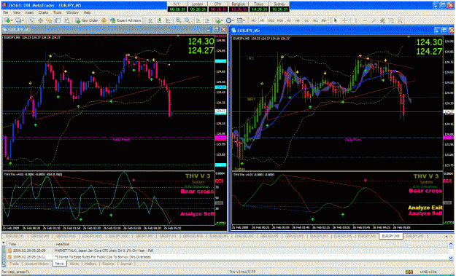Open the Tools menu

(x=58, y=12)
